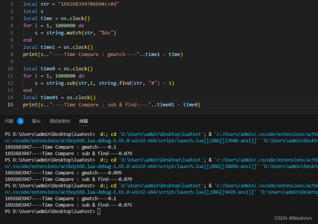
Task: Open the 问题 problems tab
Action: (9, 121)
